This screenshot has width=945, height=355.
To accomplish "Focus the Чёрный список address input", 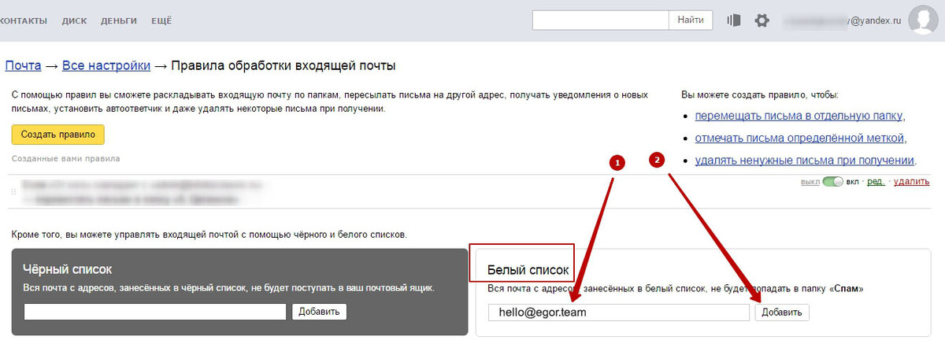I will [155, 312].
